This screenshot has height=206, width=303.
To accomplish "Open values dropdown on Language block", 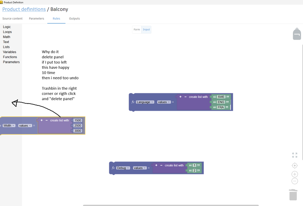I will click(164, 102).
